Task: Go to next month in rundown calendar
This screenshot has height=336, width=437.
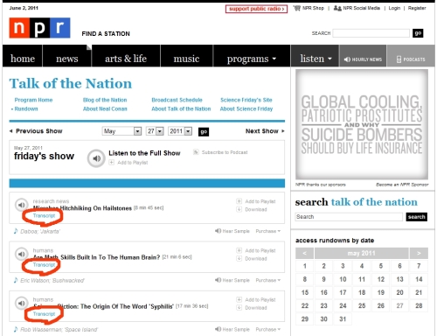Action: coord(419,253)
